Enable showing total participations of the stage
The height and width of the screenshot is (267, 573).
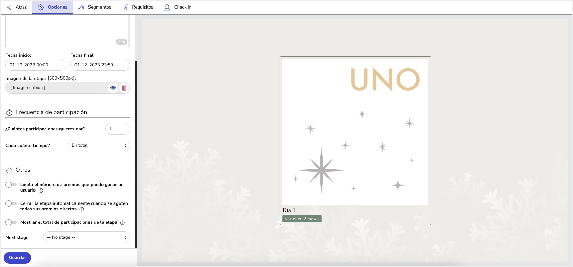pos(11,222)
